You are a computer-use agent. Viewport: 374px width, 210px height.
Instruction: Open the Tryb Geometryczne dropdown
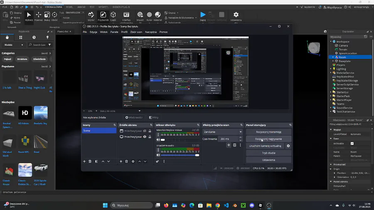[75, 12]
